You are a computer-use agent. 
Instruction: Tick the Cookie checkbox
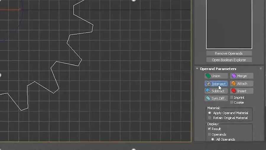tap(232, 102)
